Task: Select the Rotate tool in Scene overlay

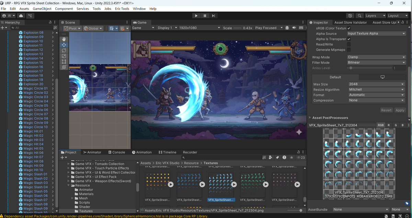Action: pyautogui.click(x=64, y=50)
